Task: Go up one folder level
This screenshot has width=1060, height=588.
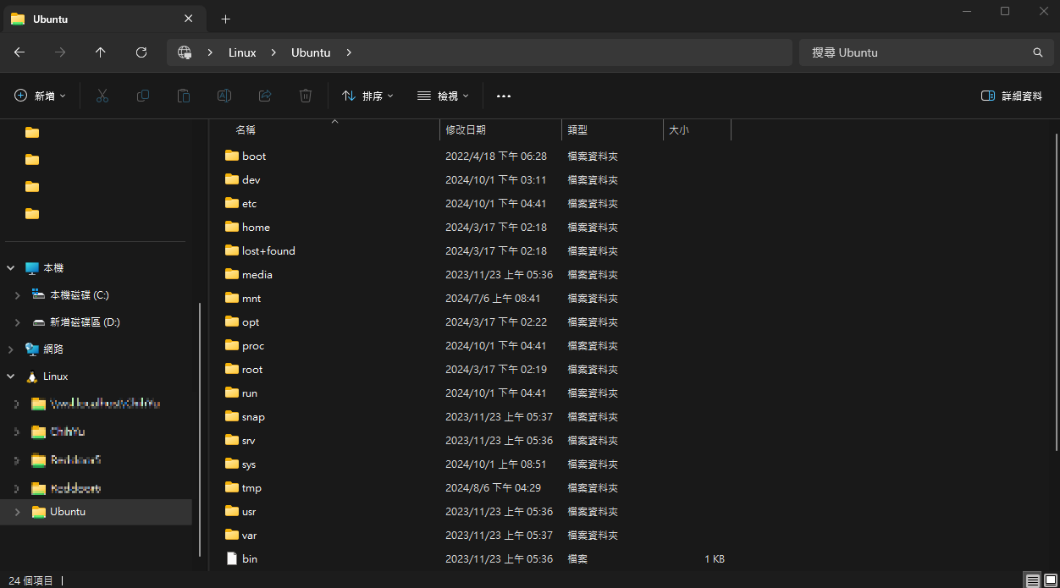Action: [101, 52]
